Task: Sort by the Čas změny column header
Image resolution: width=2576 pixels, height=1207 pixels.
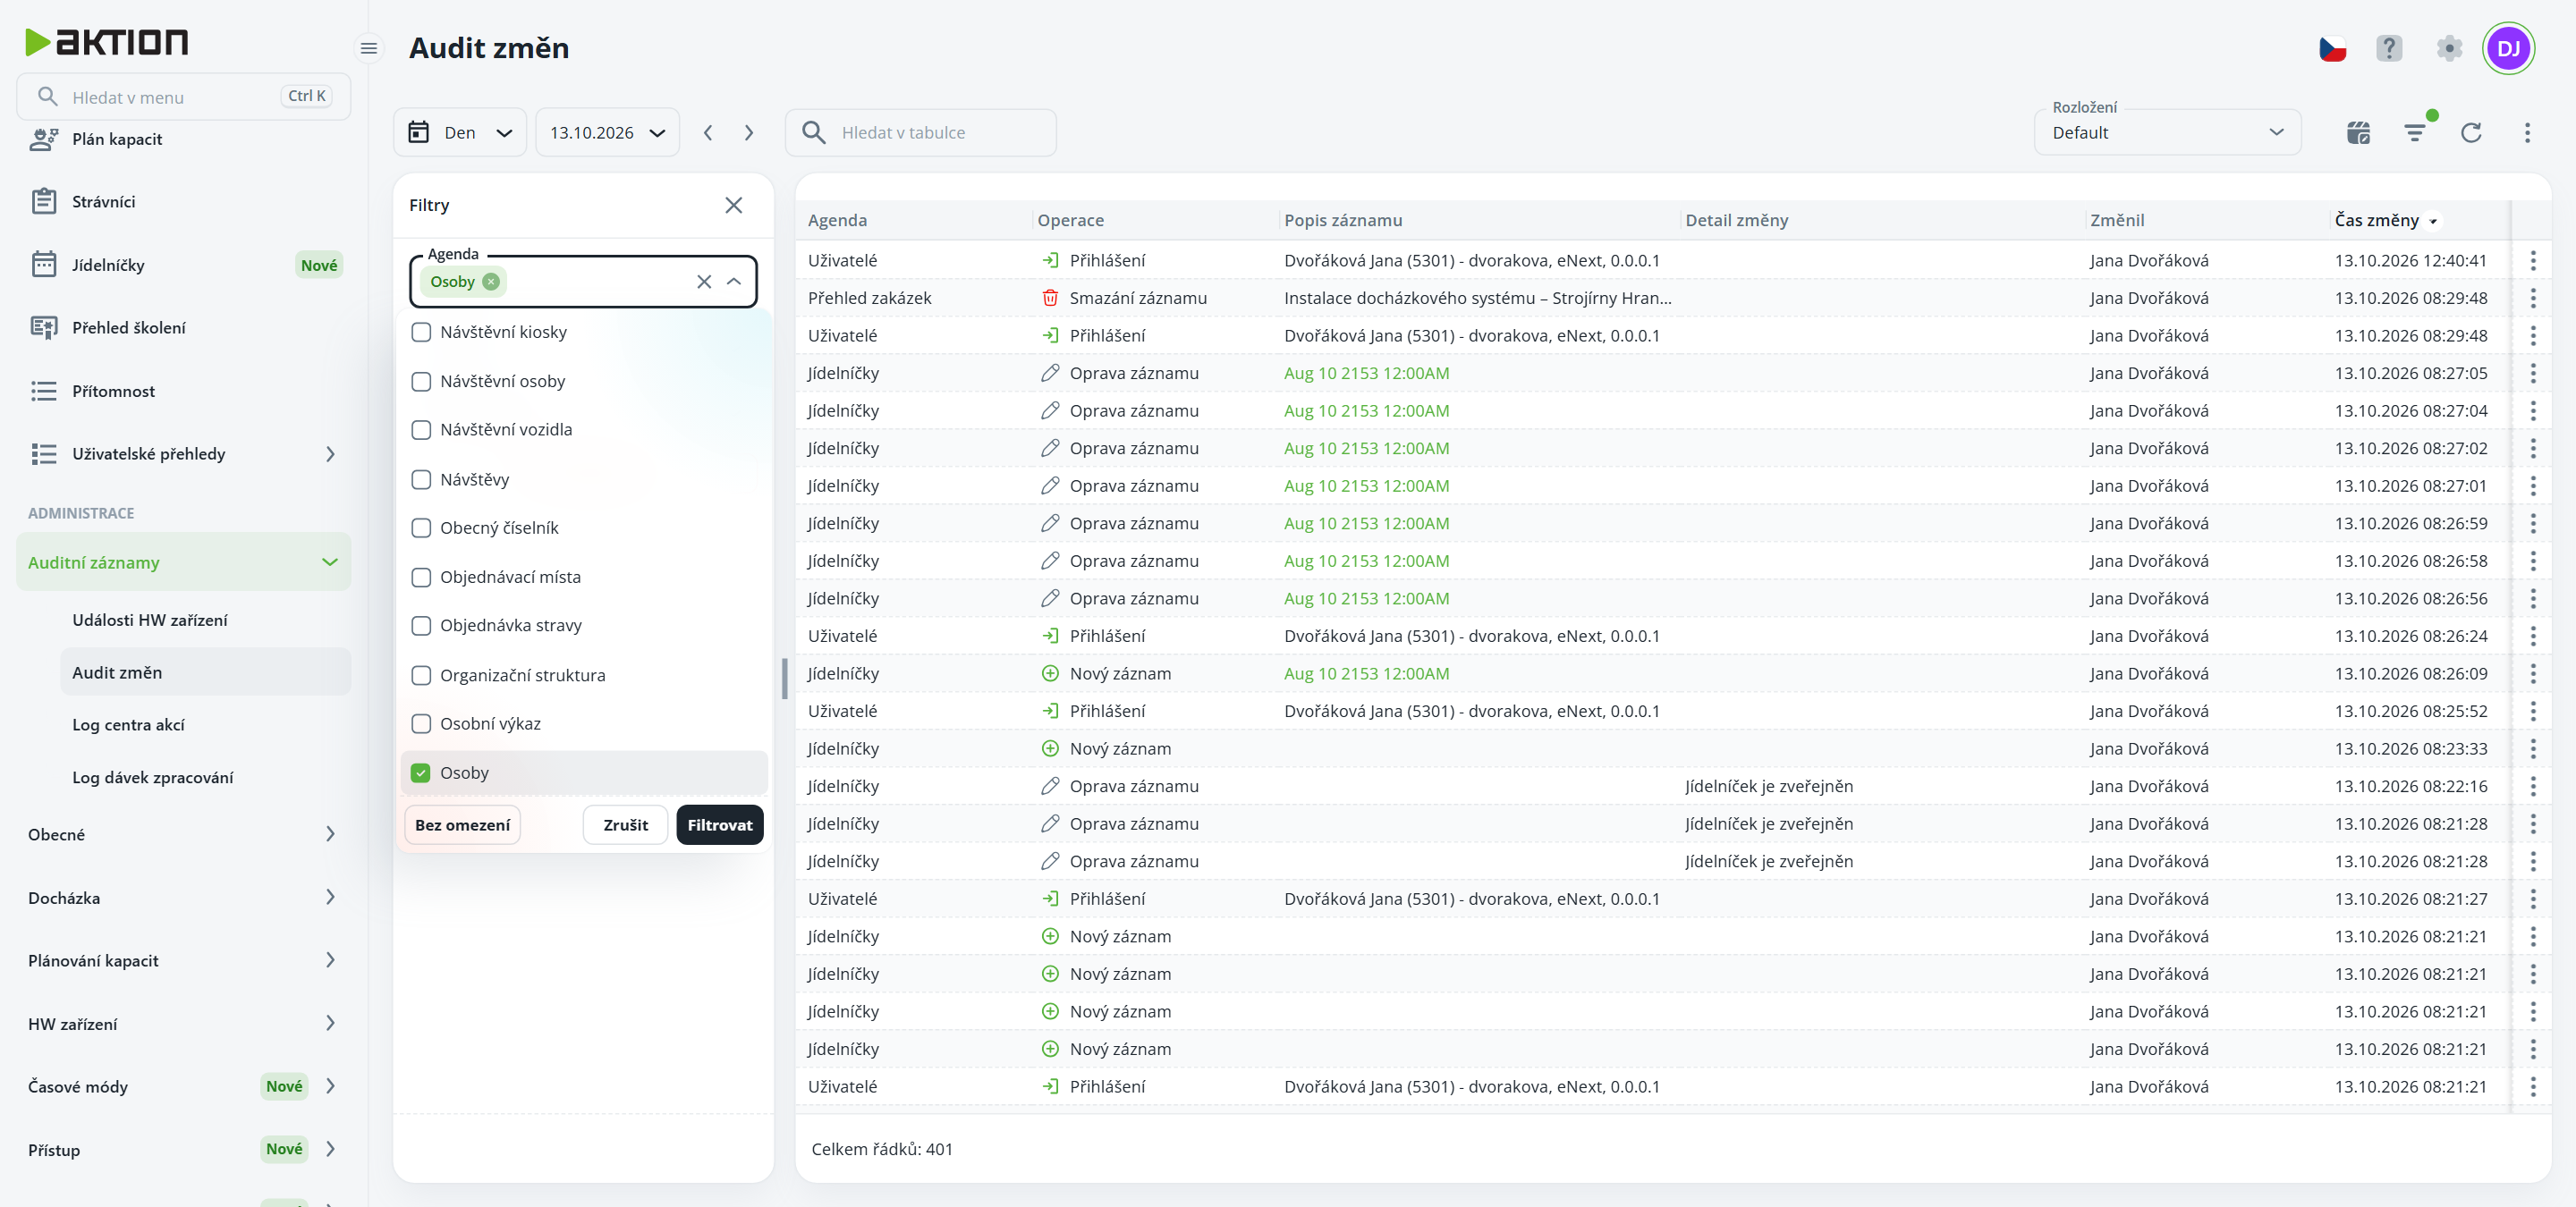Action: pyautogui.click(x=2377, y=221)
